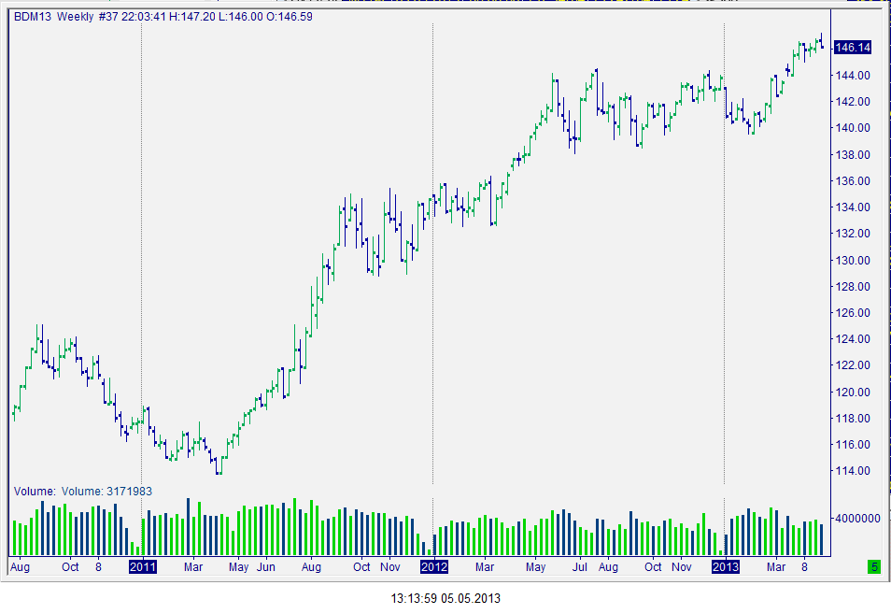Click the Weekly timeframe label

pyautogui.click(x=75, y=17)
